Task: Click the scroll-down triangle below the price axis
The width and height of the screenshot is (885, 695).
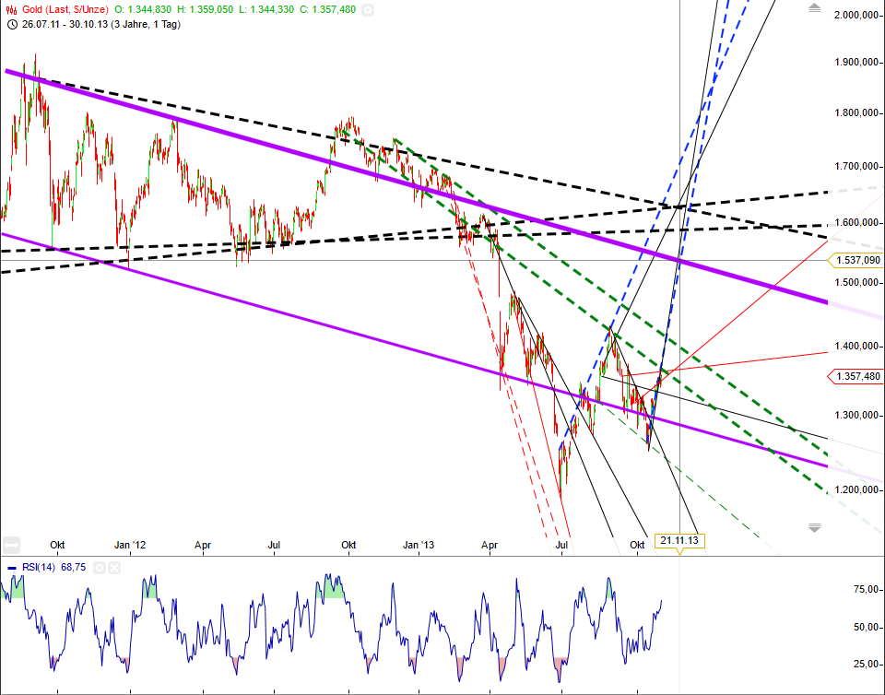Action: 814,527
